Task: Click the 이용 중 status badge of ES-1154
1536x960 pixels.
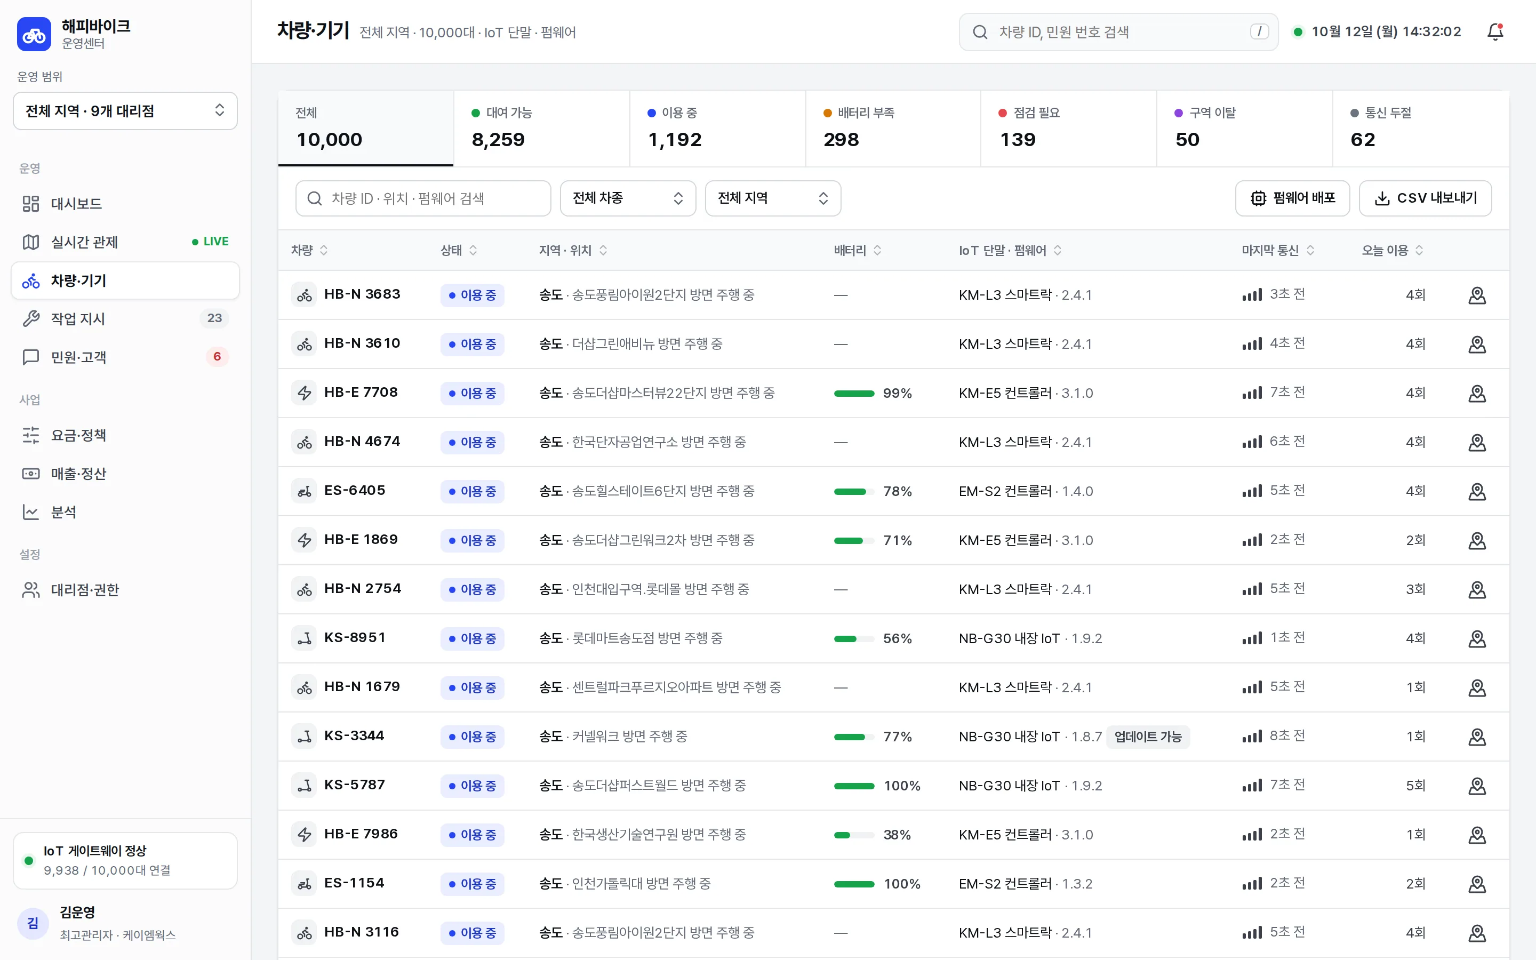Action: pyautogui.click(x=472, y=884)
